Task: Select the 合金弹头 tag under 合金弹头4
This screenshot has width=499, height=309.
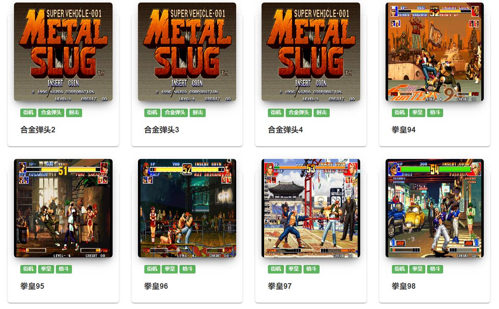Action: coord(298,112)
